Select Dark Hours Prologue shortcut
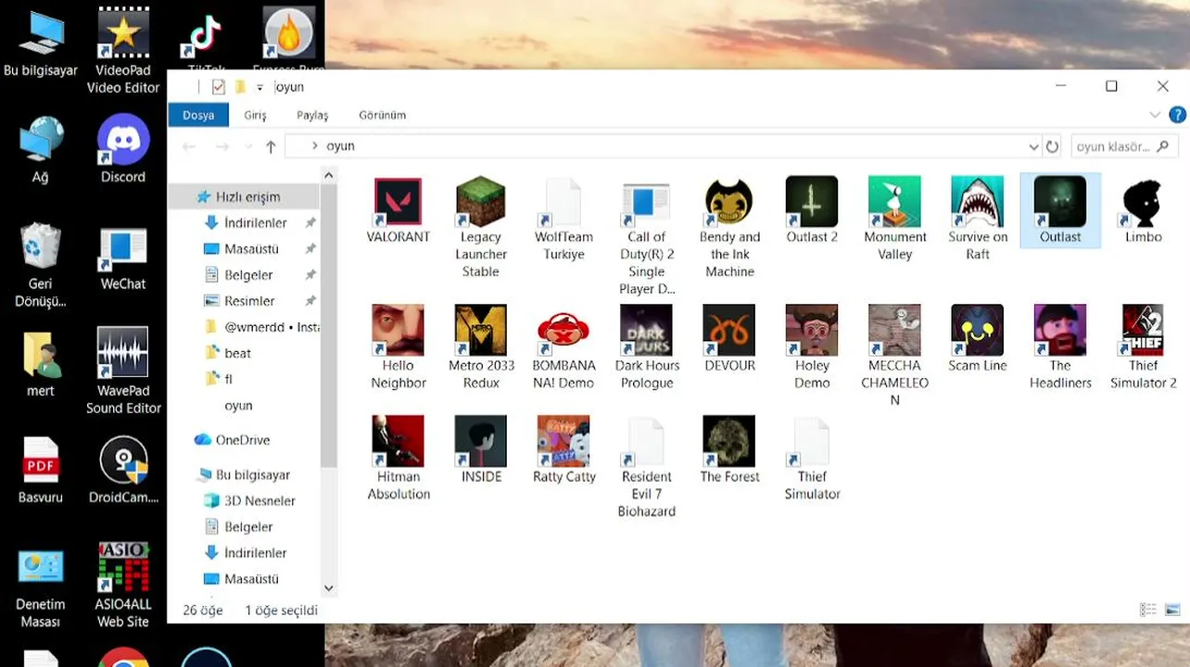 pyautogui.click(x=646, y=348)
